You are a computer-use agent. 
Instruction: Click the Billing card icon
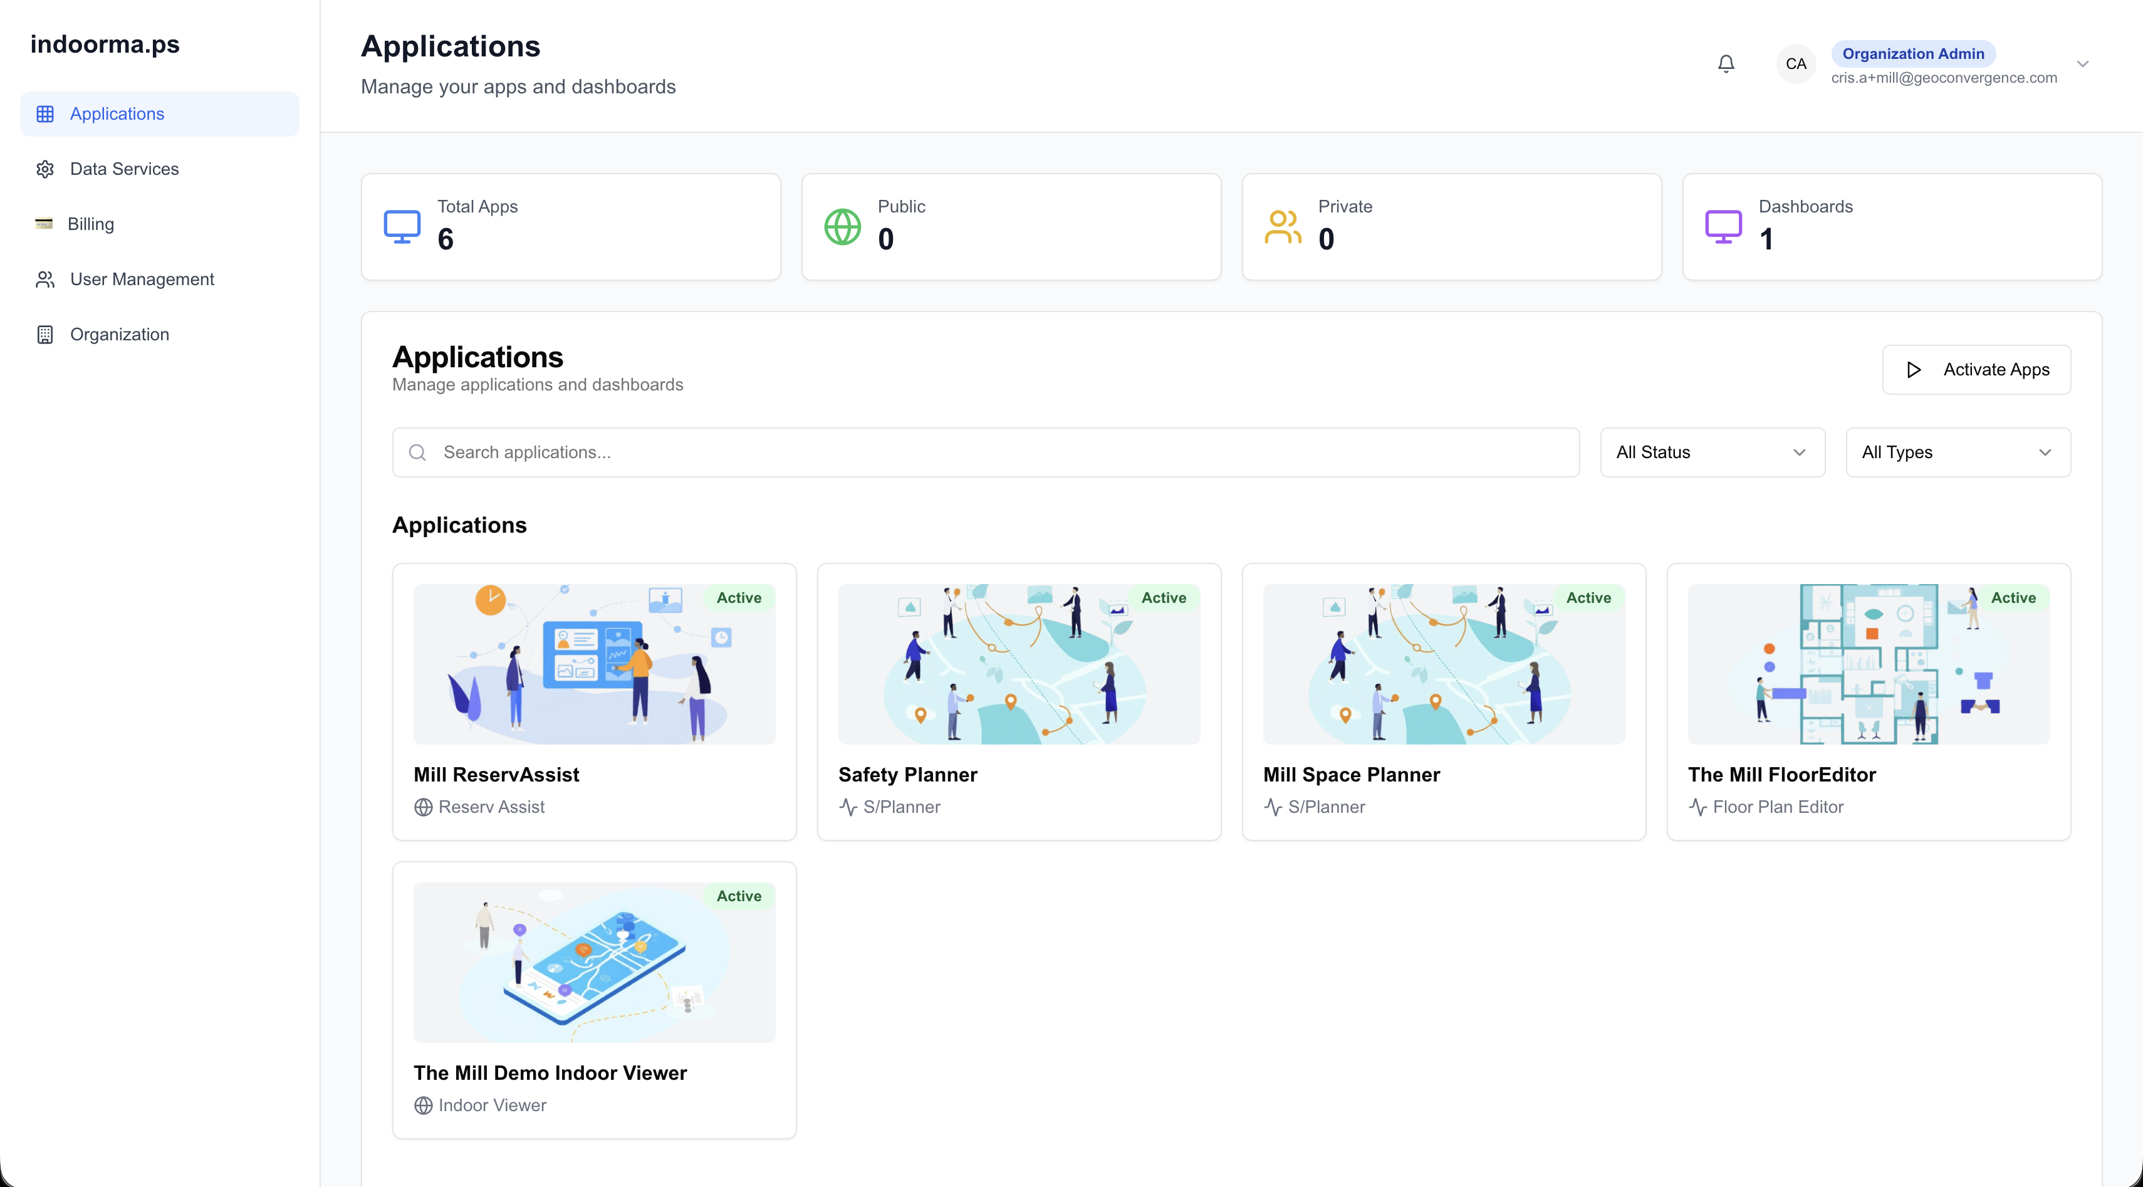pyautogui.click(x=44, y=224)
